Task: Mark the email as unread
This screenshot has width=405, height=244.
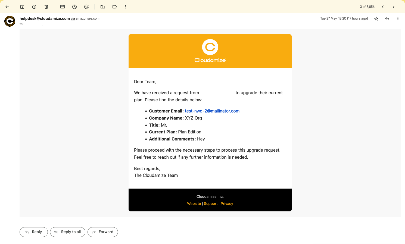Action: (63, 7)
